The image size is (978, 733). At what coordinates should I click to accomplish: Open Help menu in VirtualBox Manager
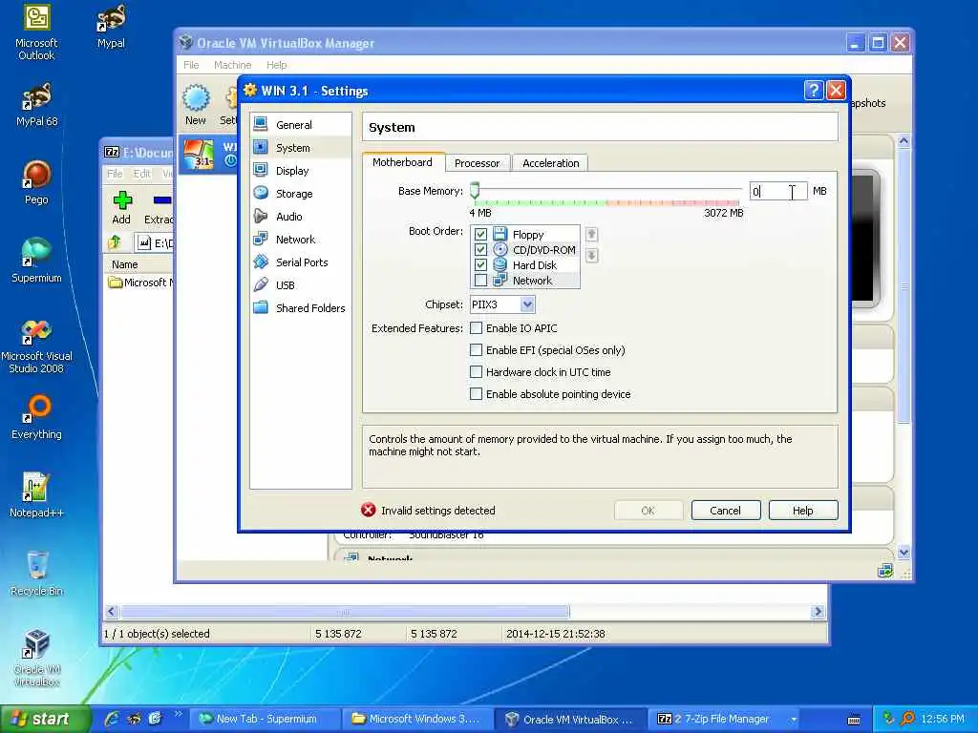(276, 65)
